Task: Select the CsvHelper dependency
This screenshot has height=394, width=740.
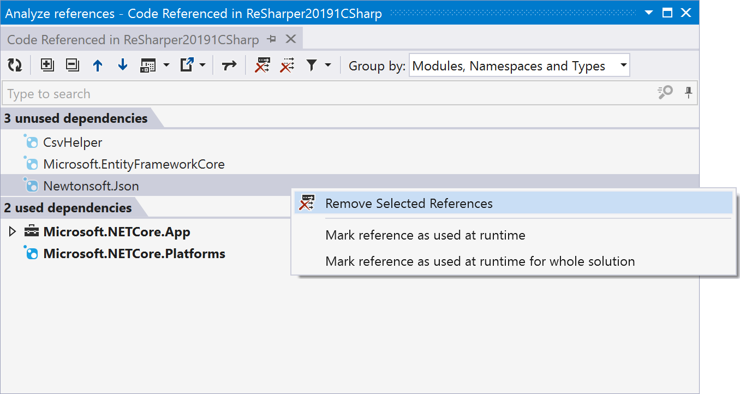Action: [73, 142]
